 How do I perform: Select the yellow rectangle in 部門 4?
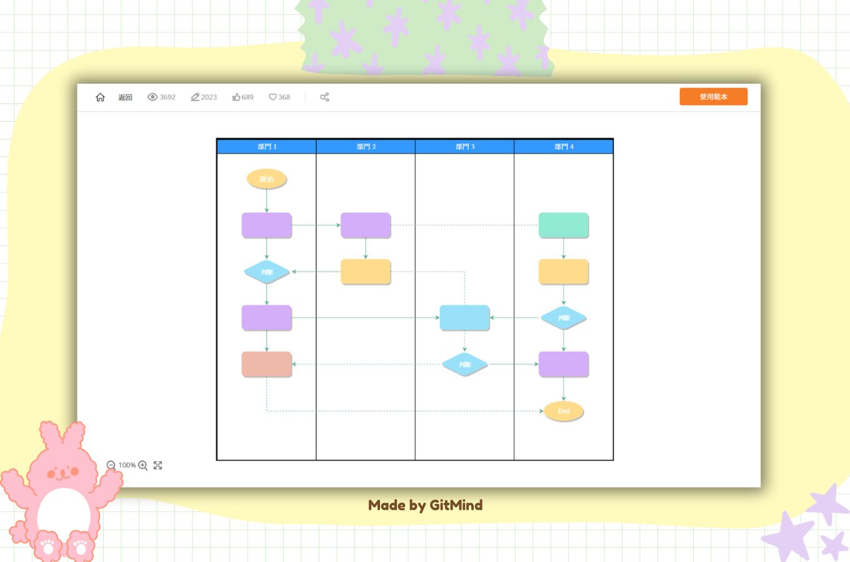pyautogui.click(x=564, y=272)
